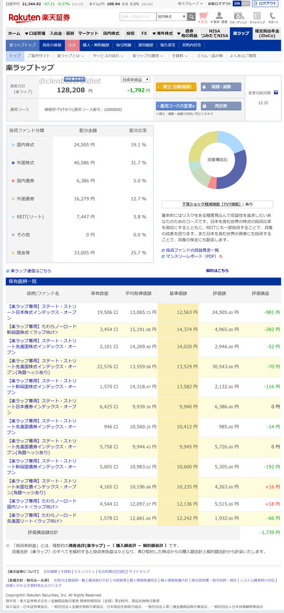This screenshot has width=284, height=613.
Task: Expand the 海外株式 menu
Action: point(162,33)
